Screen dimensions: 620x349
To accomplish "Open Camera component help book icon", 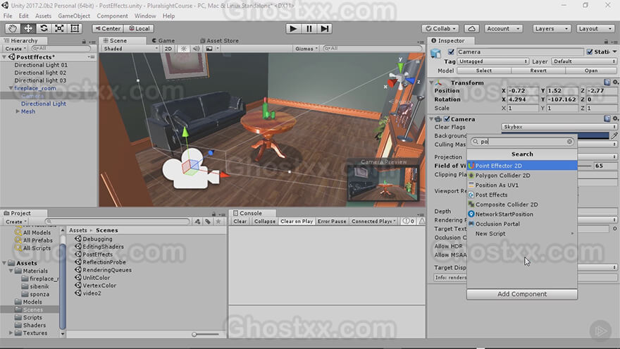I will pyautogui.click(x=607, y=118).
